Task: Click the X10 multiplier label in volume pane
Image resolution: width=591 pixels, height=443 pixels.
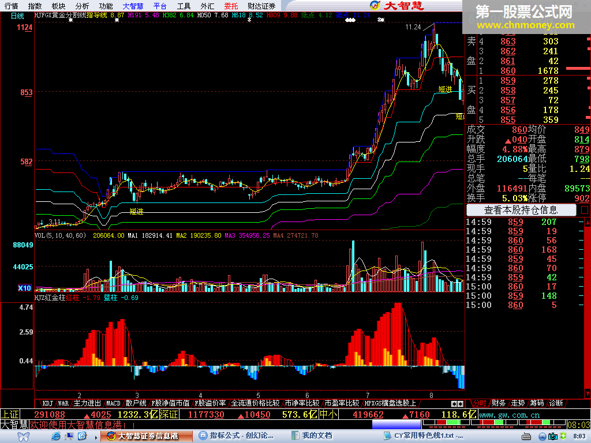Action: pos(24,288)
